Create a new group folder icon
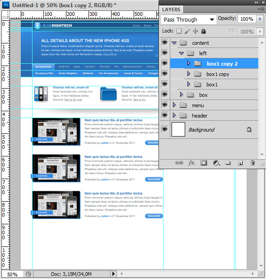Image resolution: width=266 pixels, height=279 pixels. pyautogui.click(x=228, y=163)
